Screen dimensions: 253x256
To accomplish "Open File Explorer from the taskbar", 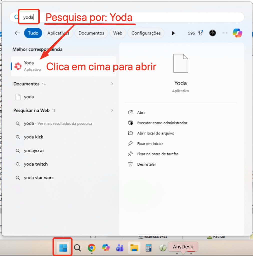I will click(x=134, y=248).
